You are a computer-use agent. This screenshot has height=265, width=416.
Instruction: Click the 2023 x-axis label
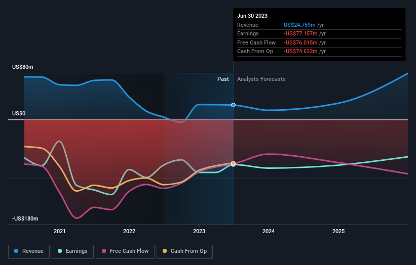click(x=199, y=231)
